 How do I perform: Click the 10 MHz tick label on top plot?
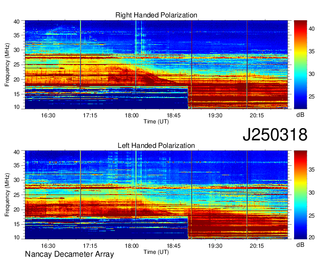point(16,107)
